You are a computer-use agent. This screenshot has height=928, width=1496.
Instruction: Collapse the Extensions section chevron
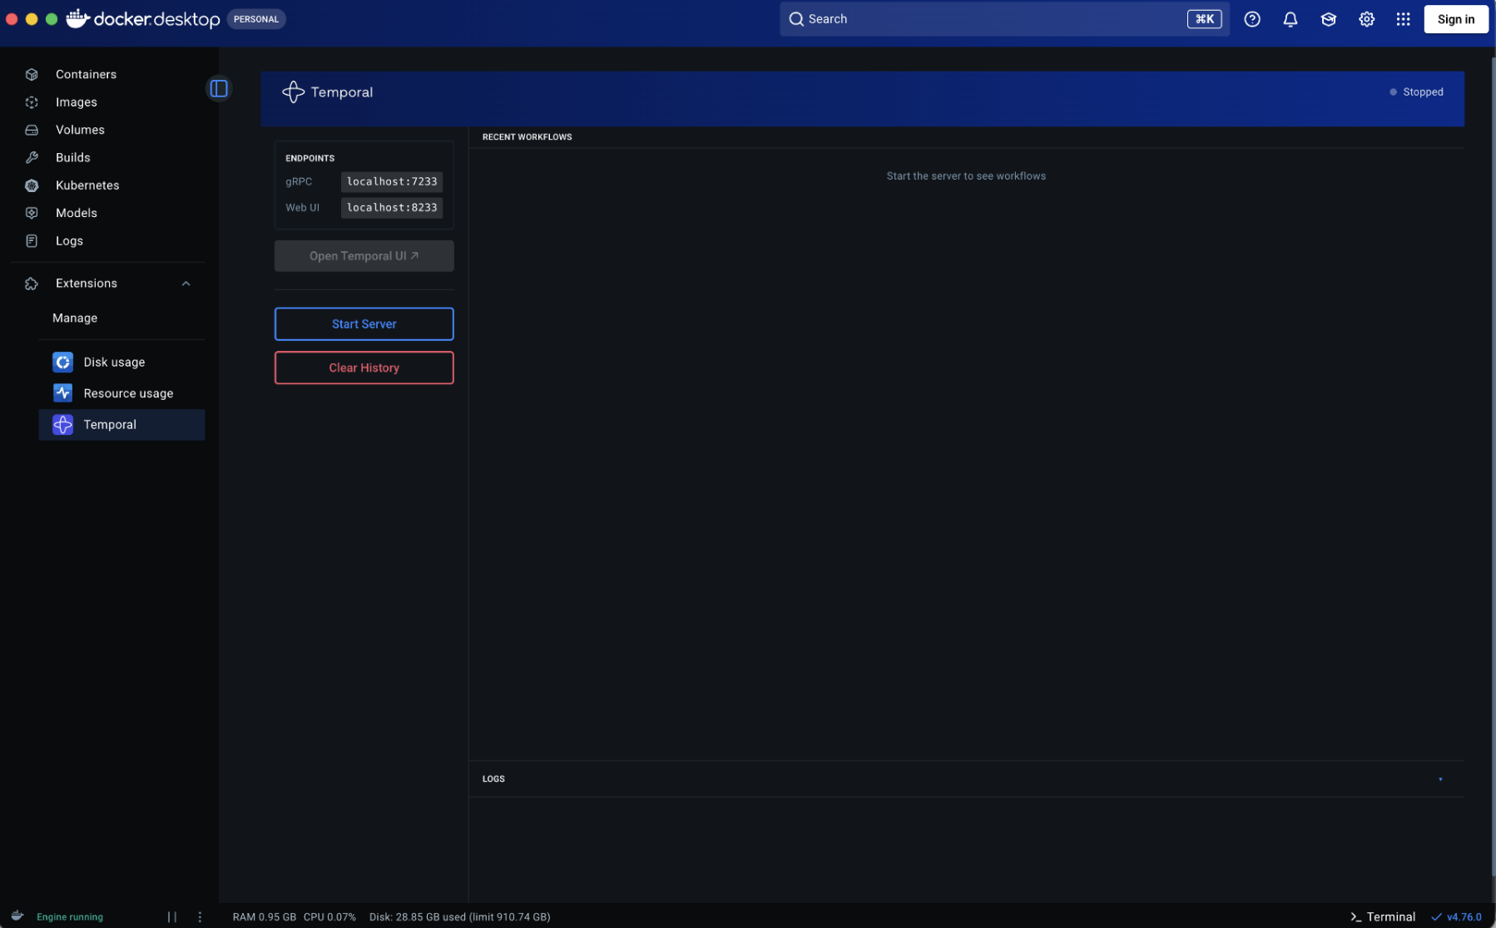point(186,284)
